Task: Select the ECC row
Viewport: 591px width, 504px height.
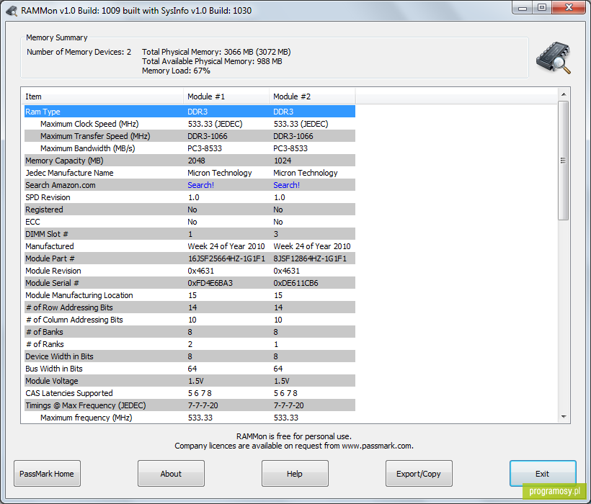Action: click(x=190, y=222)
